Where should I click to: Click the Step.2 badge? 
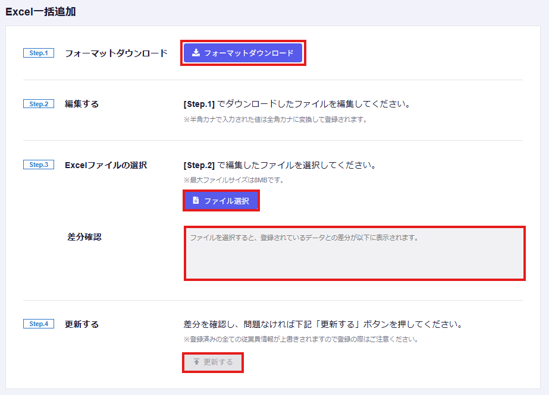(39, 104)
